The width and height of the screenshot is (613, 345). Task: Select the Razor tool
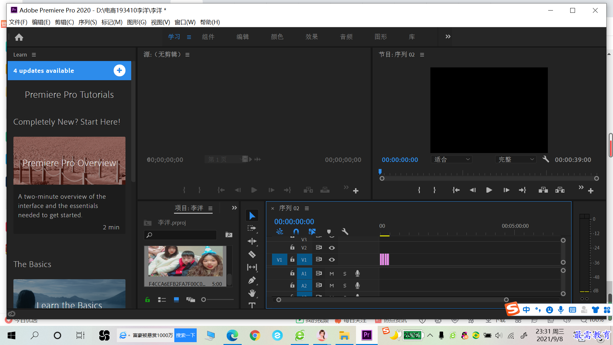click(252, 254)
